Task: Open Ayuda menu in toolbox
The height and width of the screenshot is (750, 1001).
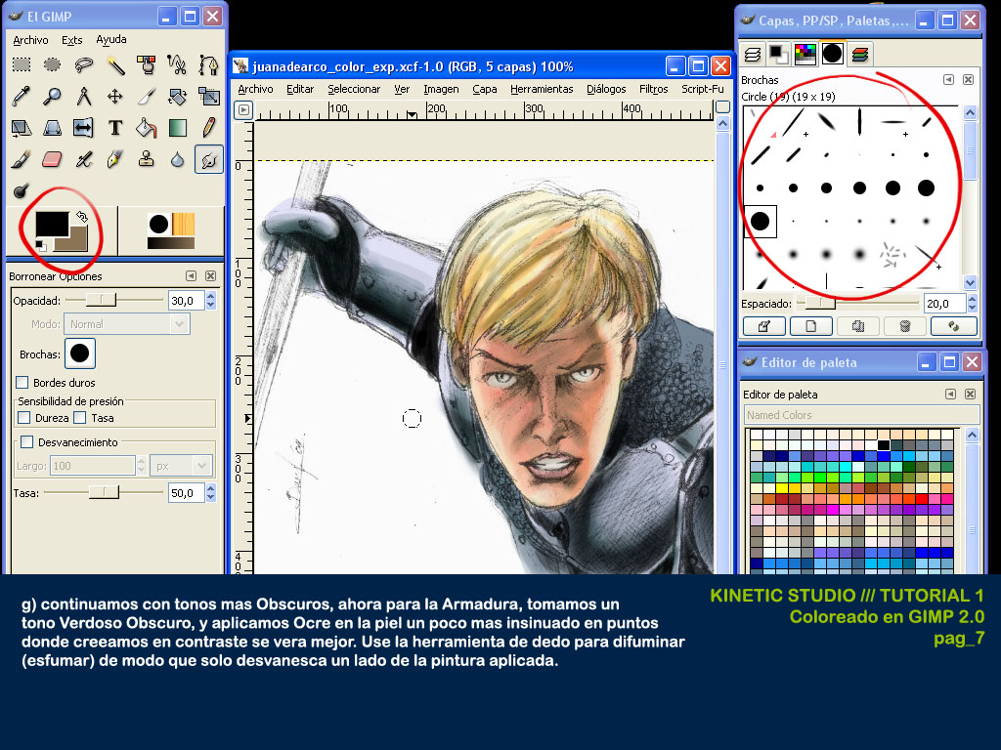Action: (111, 39)
